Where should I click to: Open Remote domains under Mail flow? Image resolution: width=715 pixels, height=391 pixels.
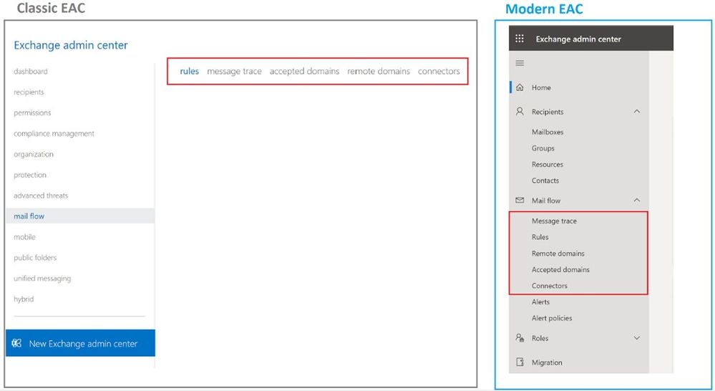click(x=558, y=254)
